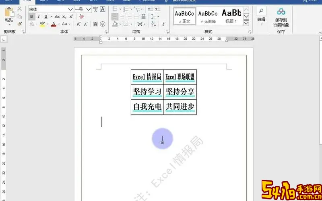The height and width of the screenshot is (201, 322).
Task: Toggle right paragraph alignment
Action: (x=129, y=16)
